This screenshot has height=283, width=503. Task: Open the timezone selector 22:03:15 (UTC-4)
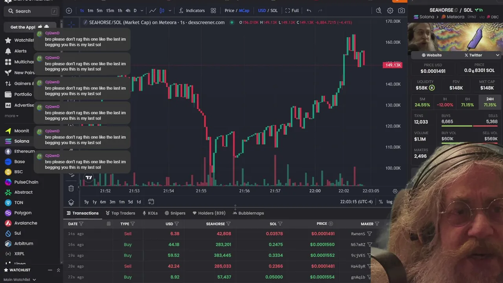pyautogui.click(x=356, y=202)
